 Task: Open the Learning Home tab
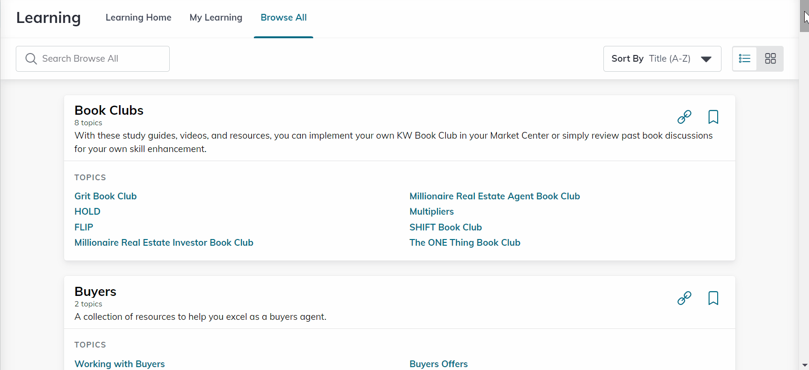[x=138, y=18]
